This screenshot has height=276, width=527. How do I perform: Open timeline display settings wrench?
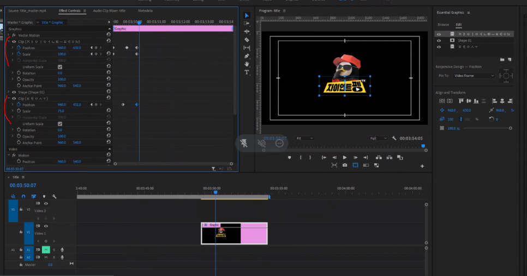coord(54,196)
